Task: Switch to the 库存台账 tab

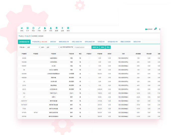Action: pos(53,42)
